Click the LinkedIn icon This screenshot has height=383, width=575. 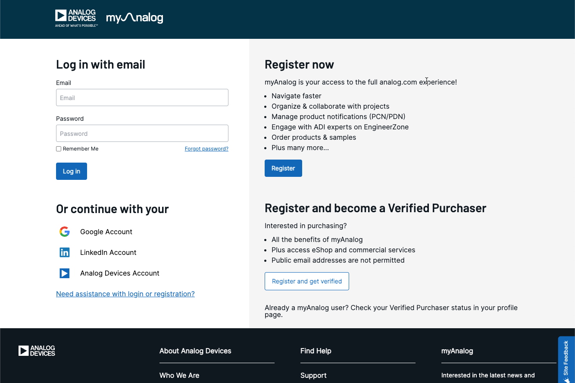tap(65, 252)
